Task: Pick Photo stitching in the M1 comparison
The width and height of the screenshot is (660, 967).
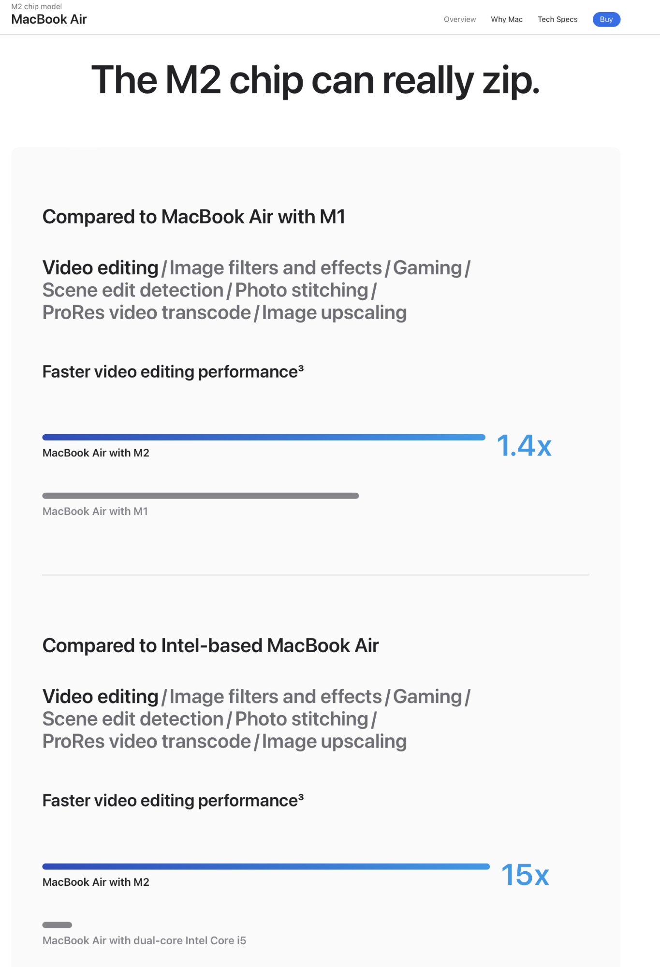Action: [x=301, y=291]
